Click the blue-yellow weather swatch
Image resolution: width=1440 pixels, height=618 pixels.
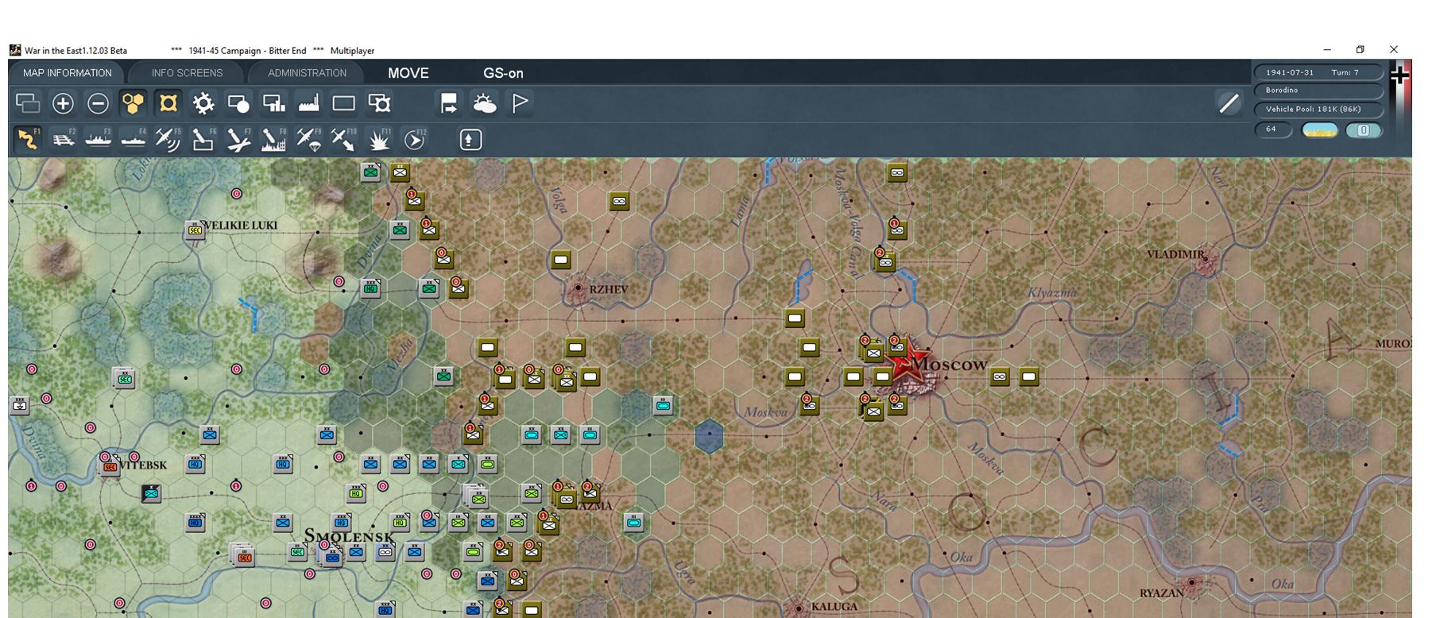pyautogui.click(x=1320, y=130)
